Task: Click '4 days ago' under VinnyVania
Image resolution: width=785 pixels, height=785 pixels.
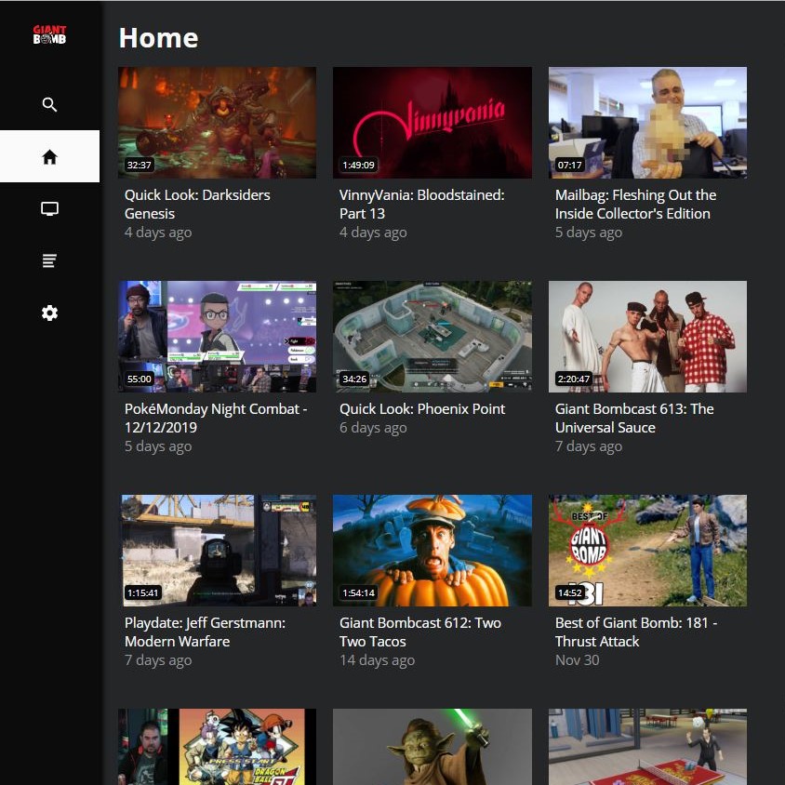Action: (x=373, y=233)
